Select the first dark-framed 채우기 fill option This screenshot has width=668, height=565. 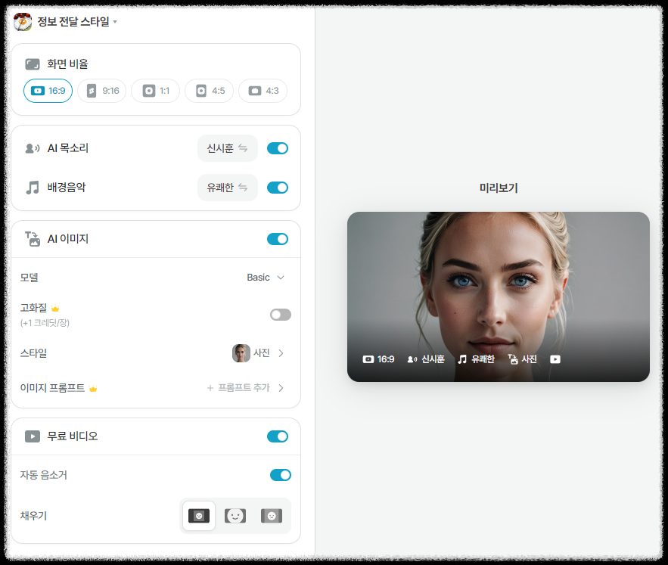coord(199,516)
